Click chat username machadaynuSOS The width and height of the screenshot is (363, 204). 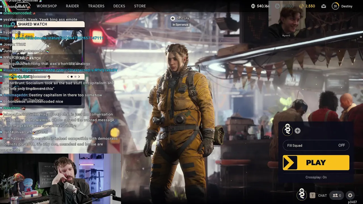point(18,138)
